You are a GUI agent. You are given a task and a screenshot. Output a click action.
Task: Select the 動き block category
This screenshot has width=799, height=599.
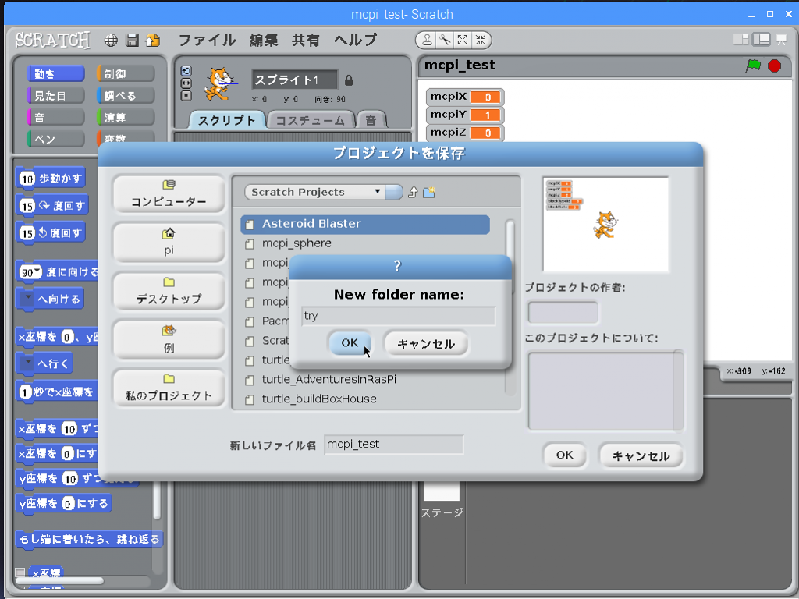55,74
